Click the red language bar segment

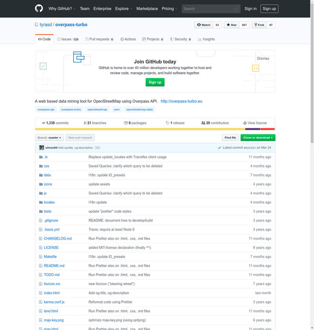pyautogui.click(x=268, y=129)
